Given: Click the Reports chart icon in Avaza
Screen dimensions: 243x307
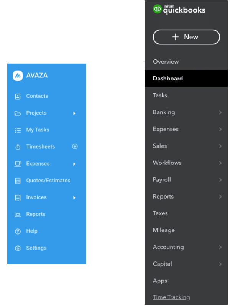Looking at the screenshot, I should click(18, 215).
